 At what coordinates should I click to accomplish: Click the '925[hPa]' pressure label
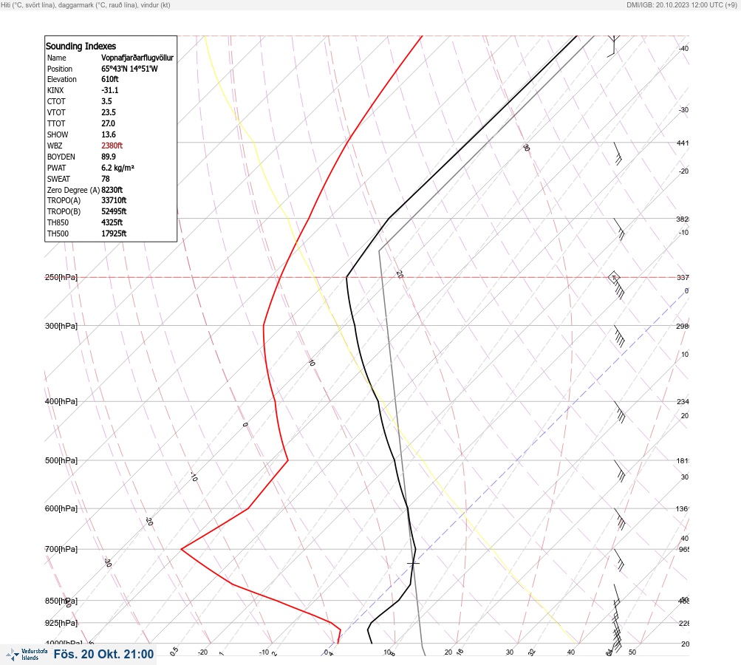point(61,623)
